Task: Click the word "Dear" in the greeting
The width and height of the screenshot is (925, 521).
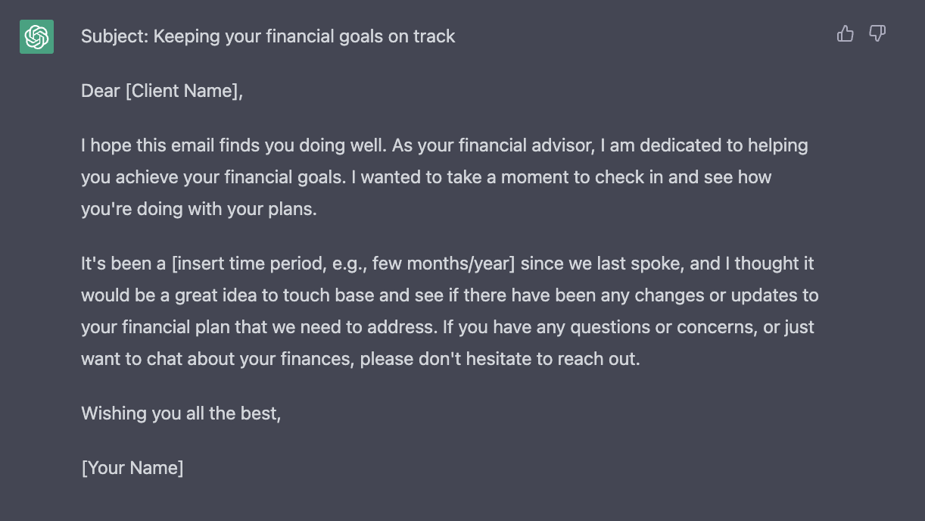Action: pyautogui.click(x=101, y=91)
